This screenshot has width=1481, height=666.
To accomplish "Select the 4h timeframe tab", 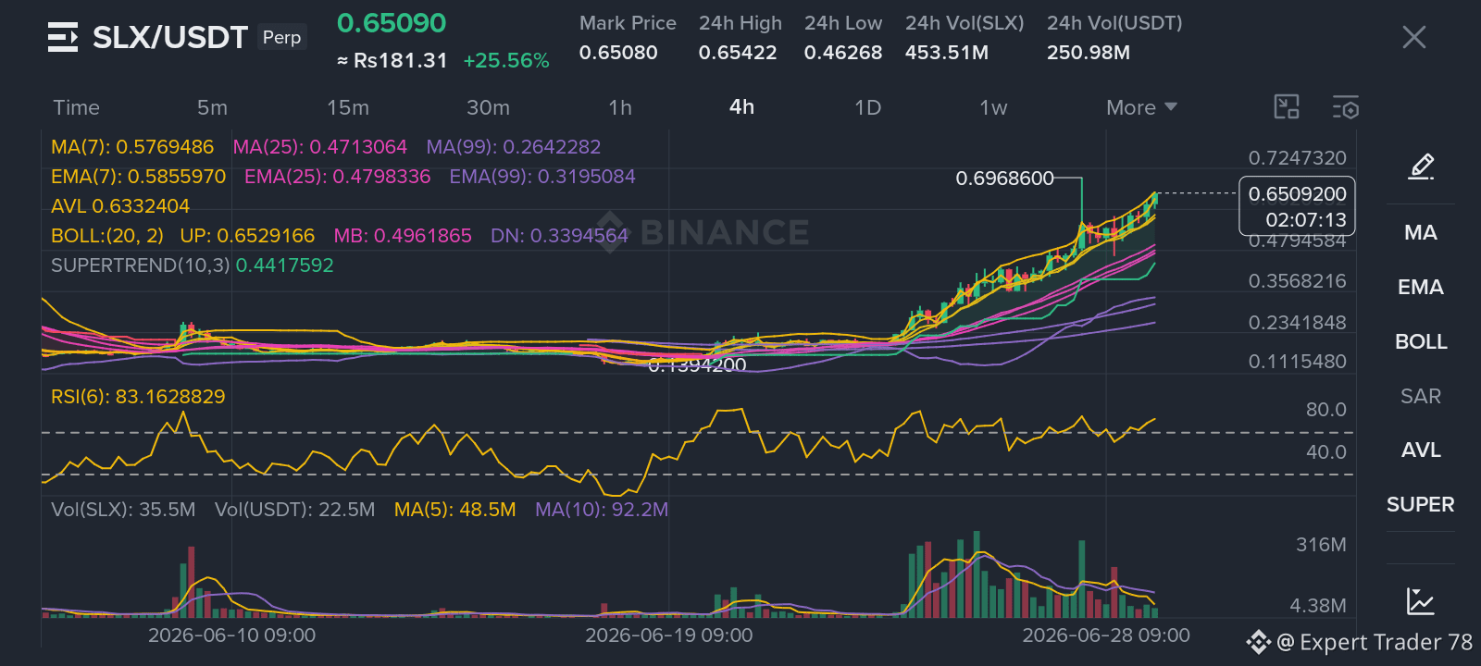I will click(x=741, y=107).
